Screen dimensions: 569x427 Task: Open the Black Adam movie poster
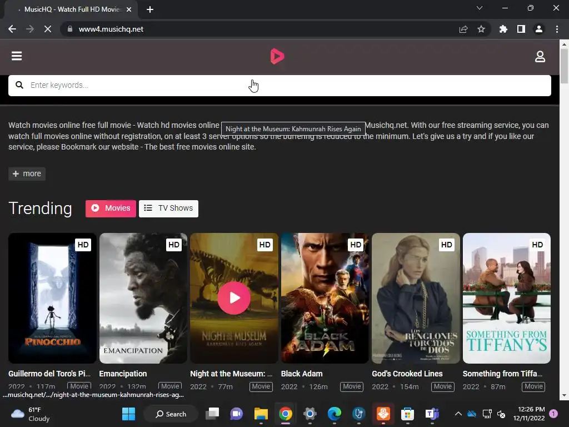325,298
